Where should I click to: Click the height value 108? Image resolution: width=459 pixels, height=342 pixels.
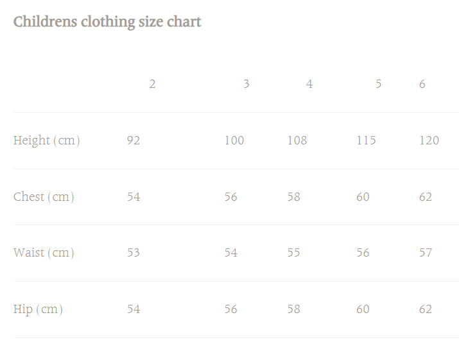tap(297, 141)
